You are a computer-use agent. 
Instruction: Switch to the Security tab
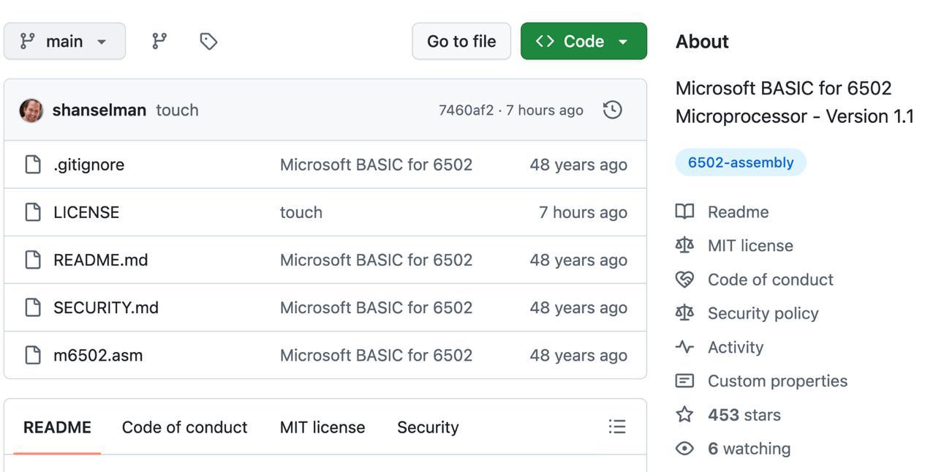428,427
